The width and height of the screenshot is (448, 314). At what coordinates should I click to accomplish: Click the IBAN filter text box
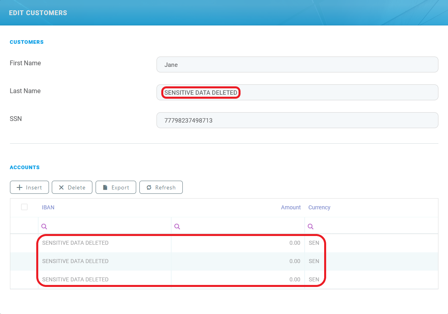tap(108, 226)
